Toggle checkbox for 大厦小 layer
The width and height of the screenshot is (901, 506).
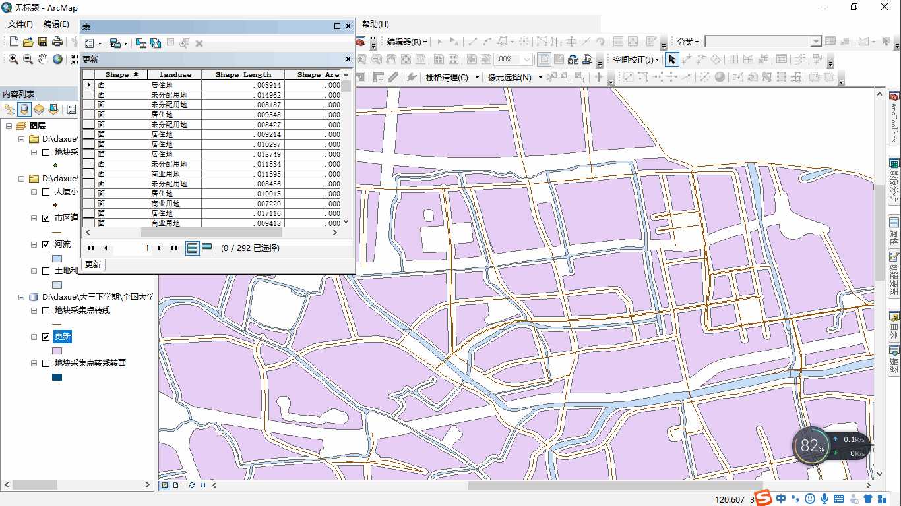coord(46,192)
